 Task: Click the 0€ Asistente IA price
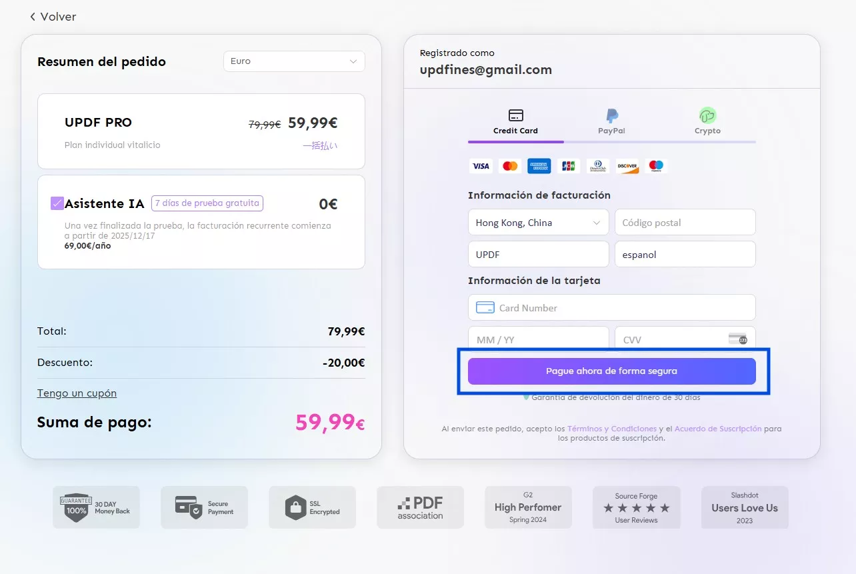(328, 204)
